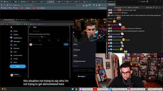Add a new Chatterino tab
The width and height of the screenshot is (163, 91).
tap(117, 5)
